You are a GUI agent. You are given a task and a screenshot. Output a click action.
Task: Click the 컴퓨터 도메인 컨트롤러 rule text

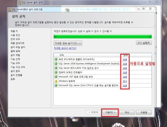[x=70, y=72]
